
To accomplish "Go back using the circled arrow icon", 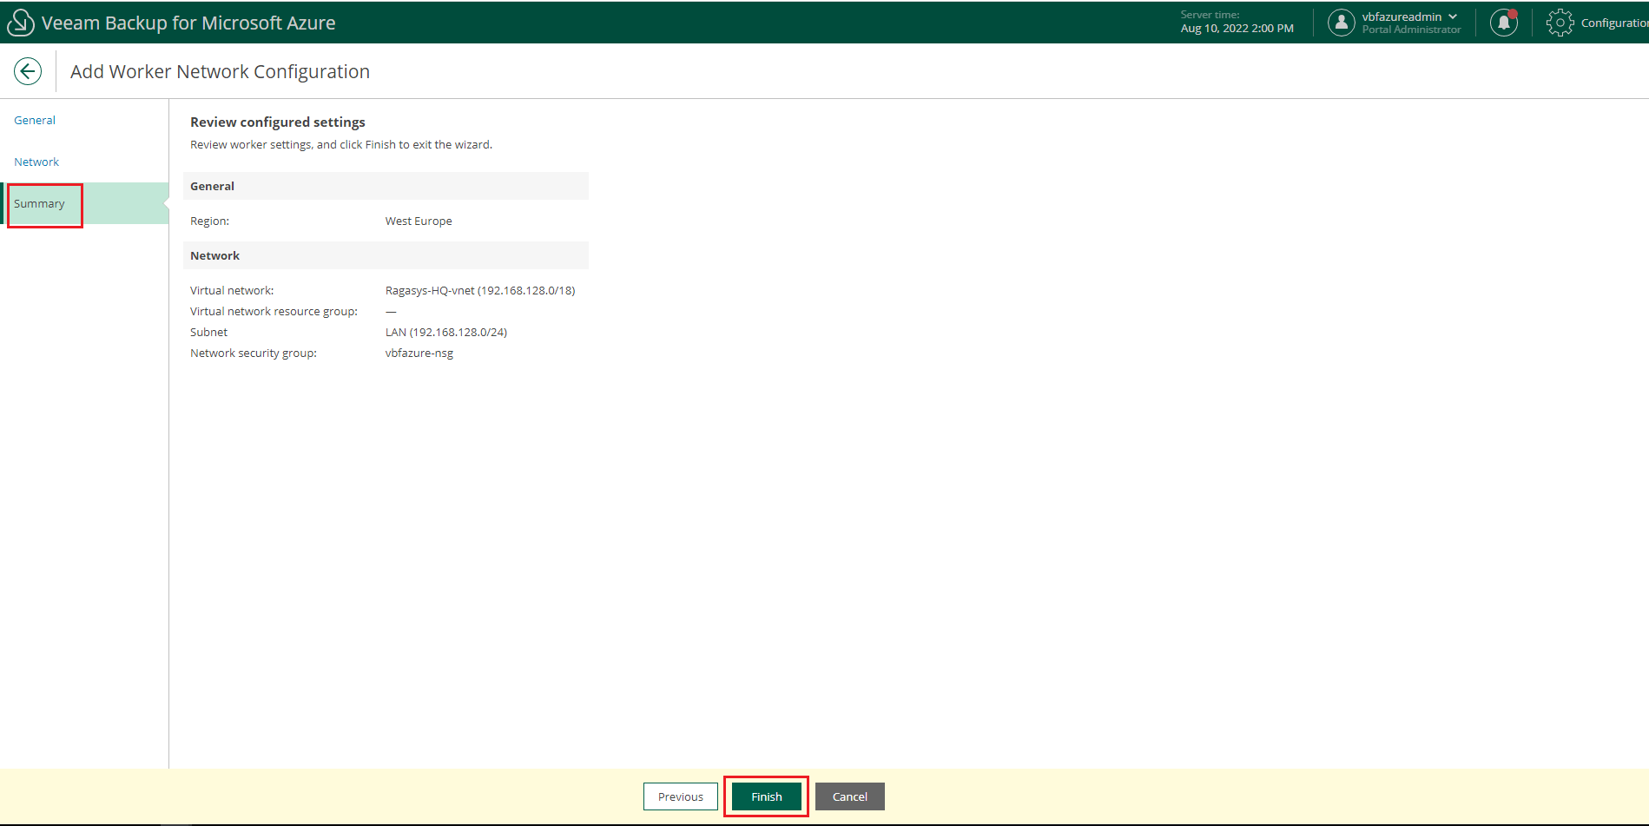I will click(28, 71).
